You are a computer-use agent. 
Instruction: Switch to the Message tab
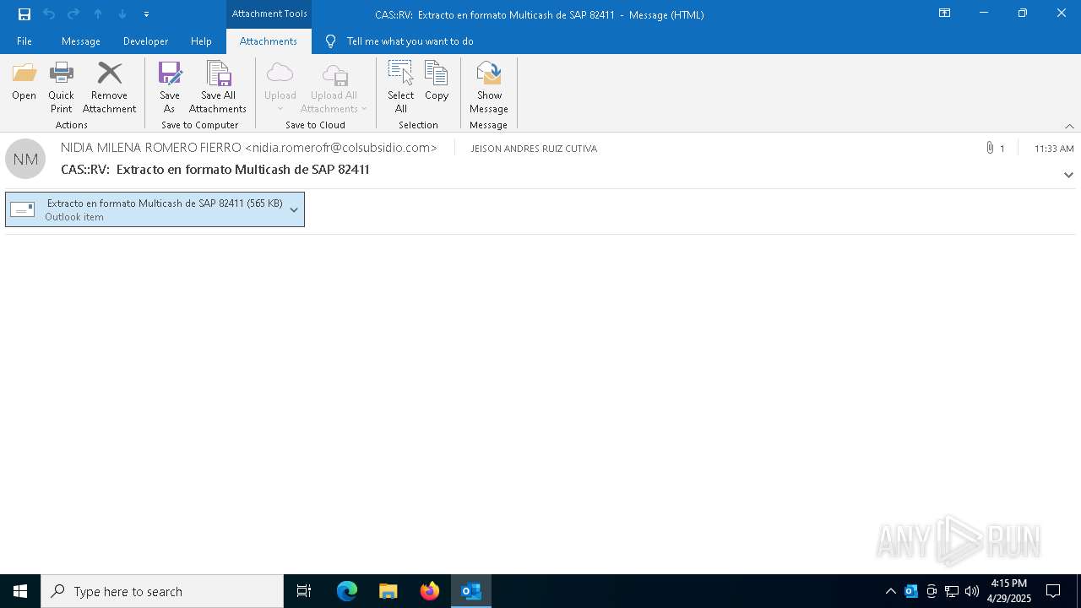click(x=81, y=41)
